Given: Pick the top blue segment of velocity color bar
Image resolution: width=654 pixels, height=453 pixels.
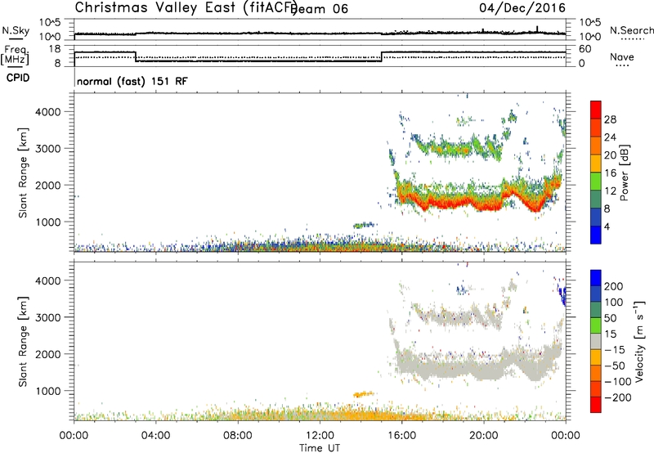Looking at the screenshot, I should pyautogui.click(x=596, y=278).
